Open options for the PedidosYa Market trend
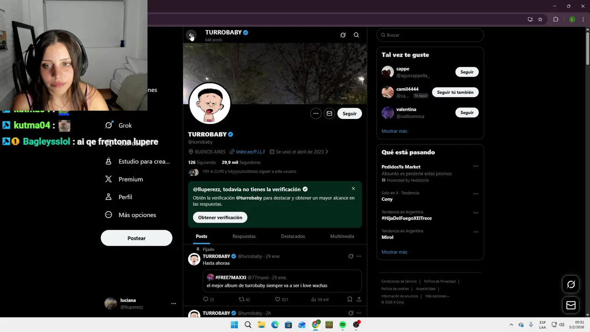The image size is (590, 332). 476,166
